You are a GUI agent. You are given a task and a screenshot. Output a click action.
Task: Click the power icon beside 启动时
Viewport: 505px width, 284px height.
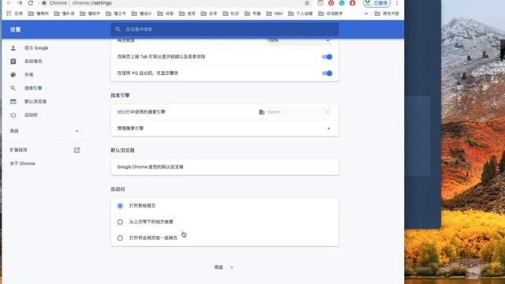click(13, 115)
